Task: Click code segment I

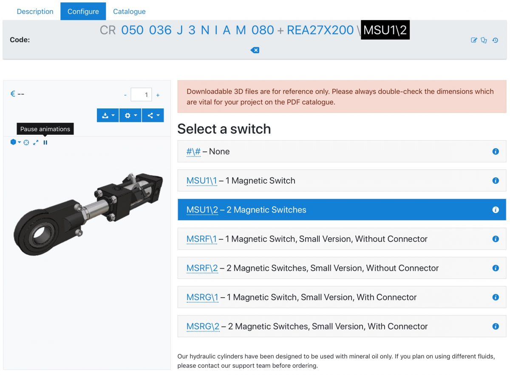Action: (216, 30)
